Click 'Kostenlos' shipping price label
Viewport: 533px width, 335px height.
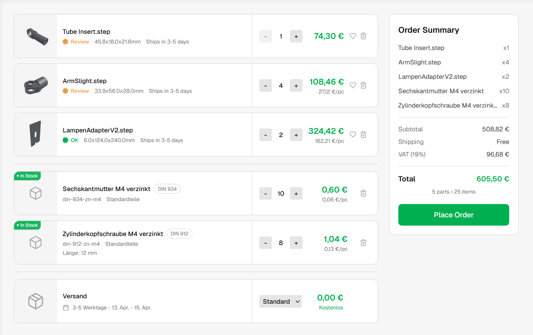331,308
